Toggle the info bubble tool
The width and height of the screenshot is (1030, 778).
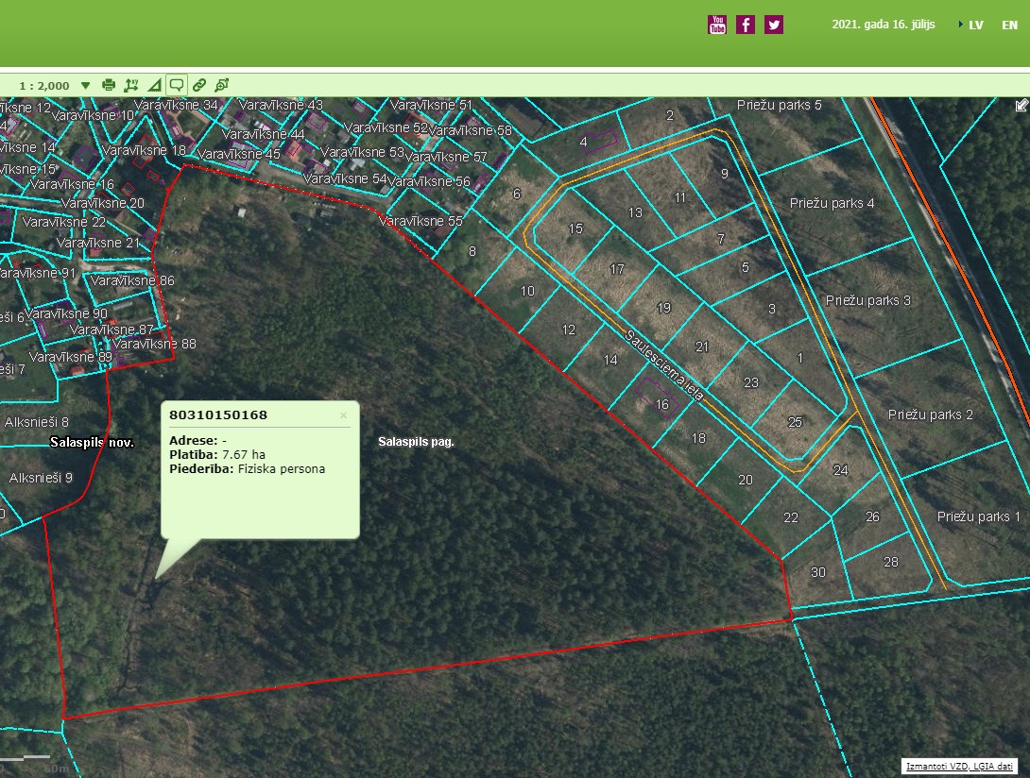(x=177, y=85)
